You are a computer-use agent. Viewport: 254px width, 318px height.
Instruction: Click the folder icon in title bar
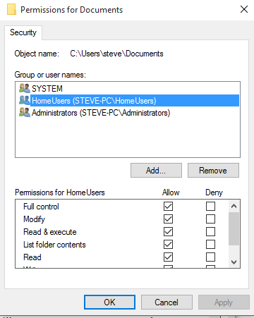[11, 9]
